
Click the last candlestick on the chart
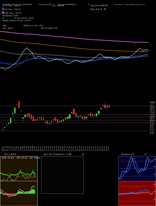[x=109, y=106]
